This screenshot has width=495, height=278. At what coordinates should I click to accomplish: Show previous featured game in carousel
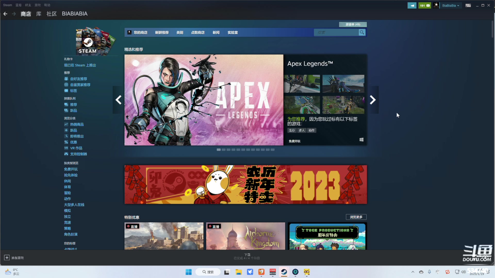pos(118,100)
